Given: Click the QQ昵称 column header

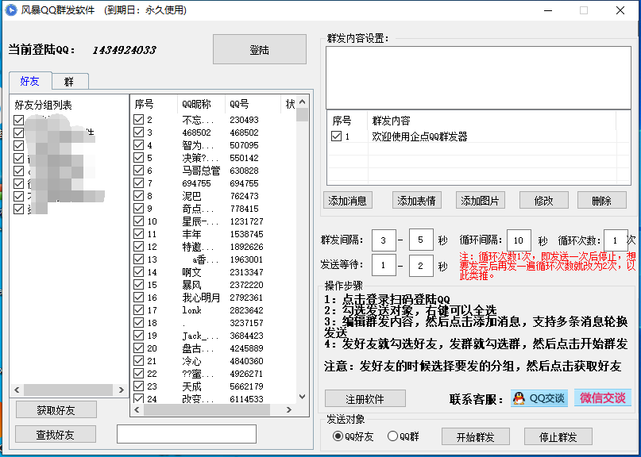Looking at the screenshot, I should tap(201, 104).
